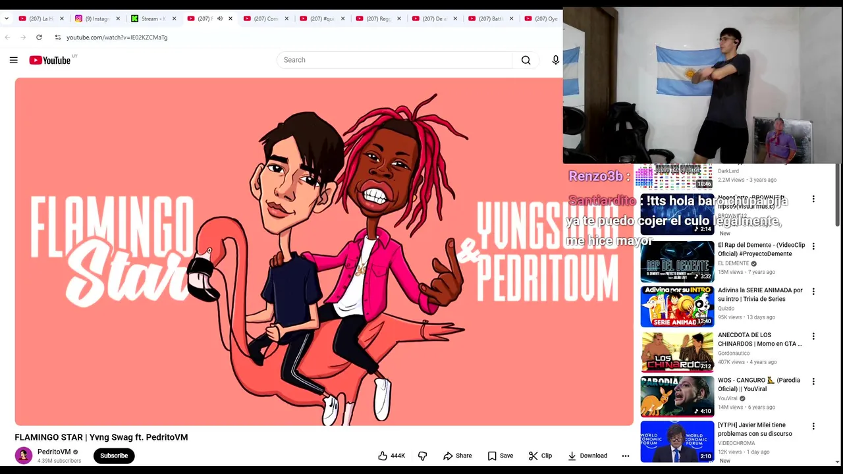Viewport: 843px width, 474px height.
Task: Open PedritoVM channel name link
Action: (54, 452)
